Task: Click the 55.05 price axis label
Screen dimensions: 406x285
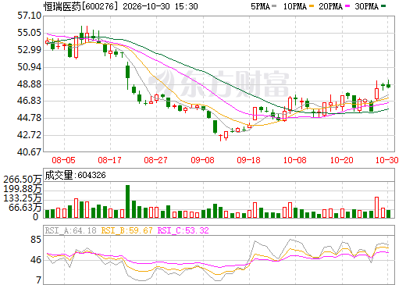Action: [29, 33]
